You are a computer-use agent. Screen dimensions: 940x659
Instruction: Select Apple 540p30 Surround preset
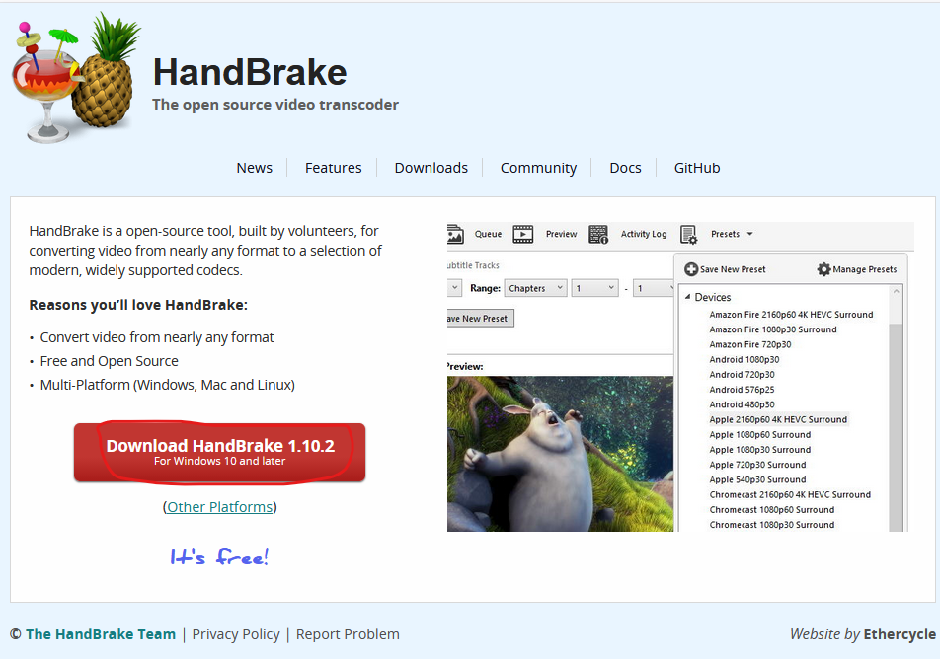757,479
